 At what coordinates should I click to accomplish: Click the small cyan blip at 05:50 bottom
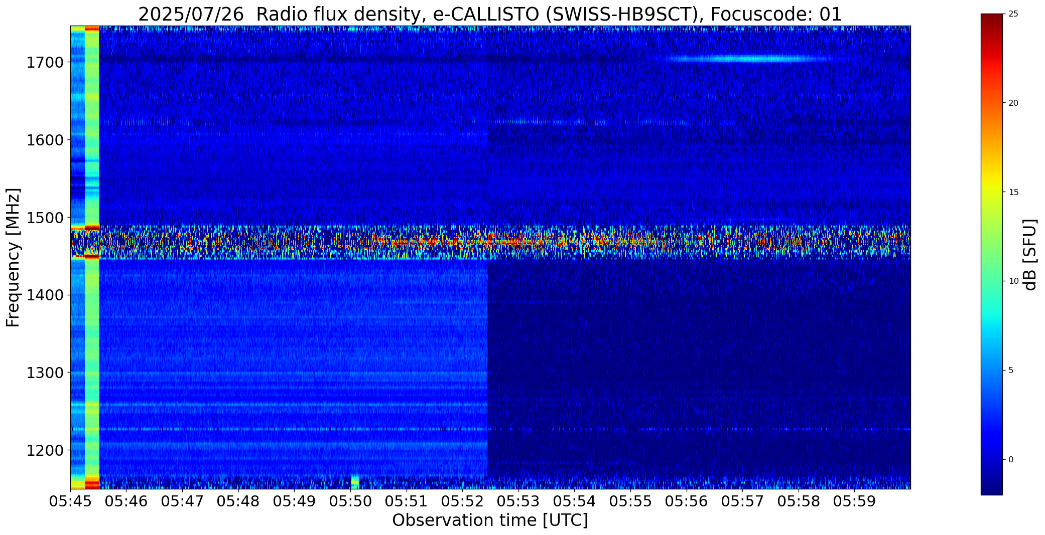[355, 482]
